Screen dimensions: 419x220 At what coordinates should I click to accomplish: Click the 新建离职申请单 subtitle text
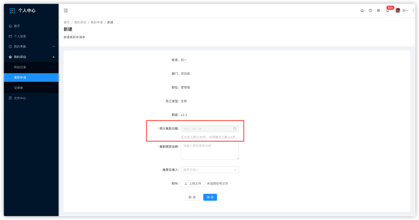coord(74,37)
